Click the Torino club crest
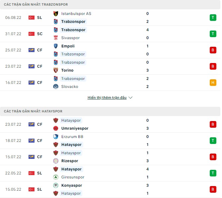Screen dimensions: 222x198 coord(55,70)
